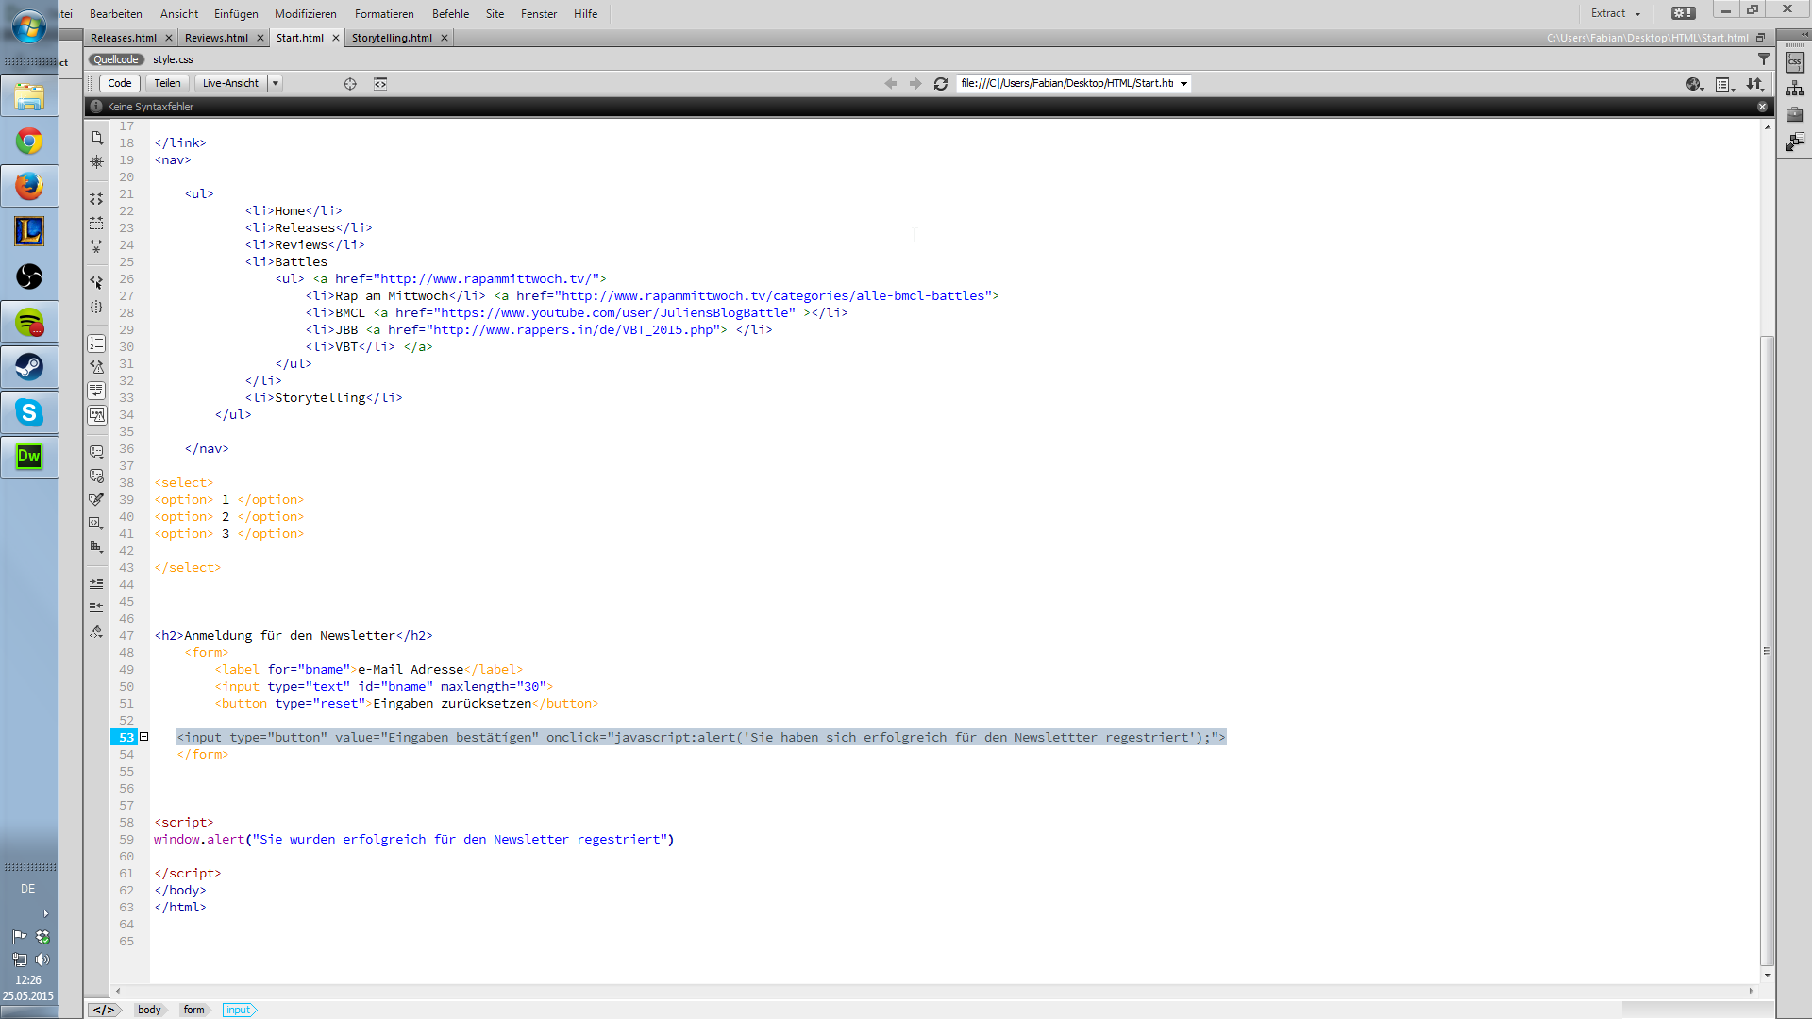Collapse the code block at line 53

(x=144, y=737)
